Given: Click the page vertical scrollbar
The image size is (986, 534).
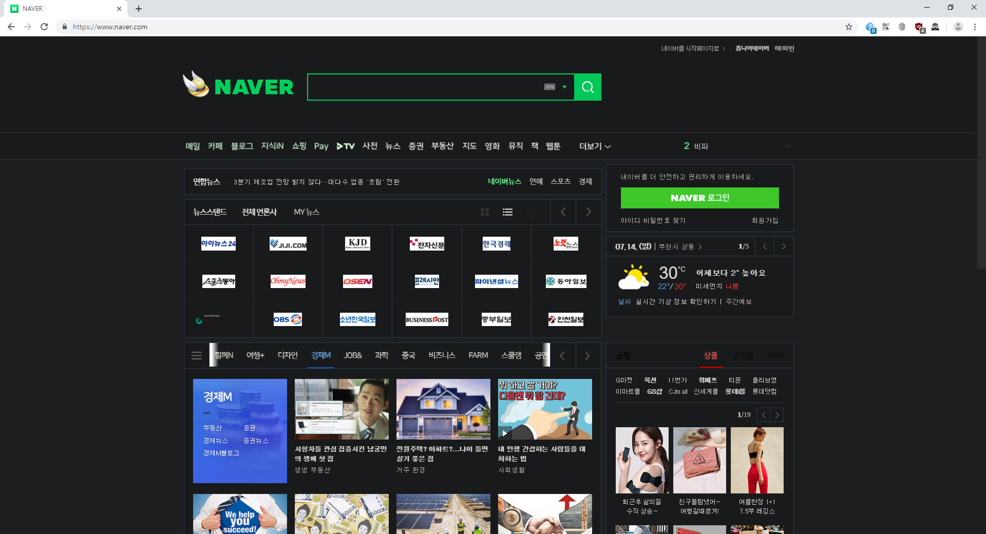Looking at the screenshot, I should coord(981,154).
